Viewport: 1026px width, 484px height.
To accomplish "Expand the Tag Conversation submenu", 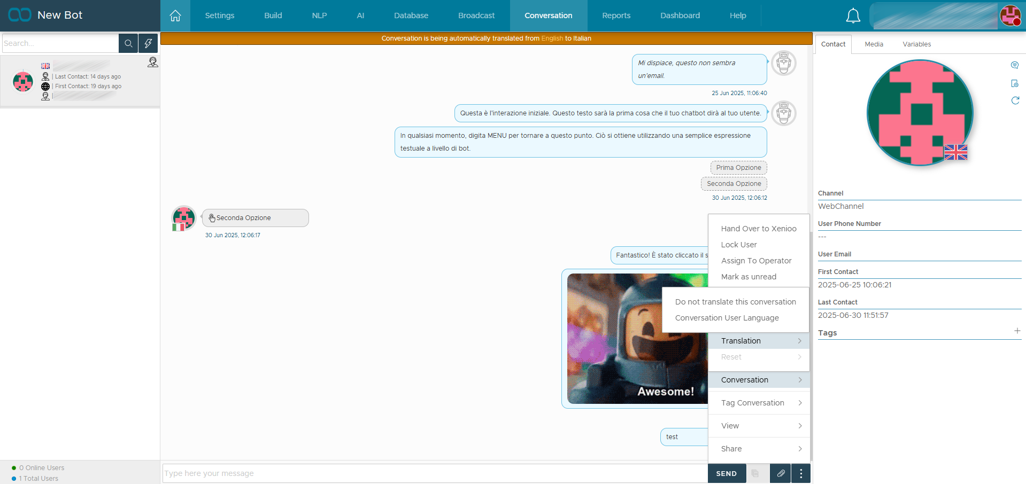I will tap(758, 403).
